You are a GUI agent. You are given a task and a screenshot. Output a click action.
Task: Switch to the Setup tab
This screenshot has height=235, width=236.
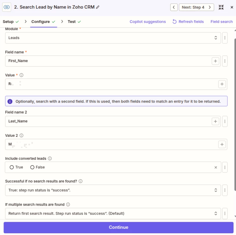[8, 22]
